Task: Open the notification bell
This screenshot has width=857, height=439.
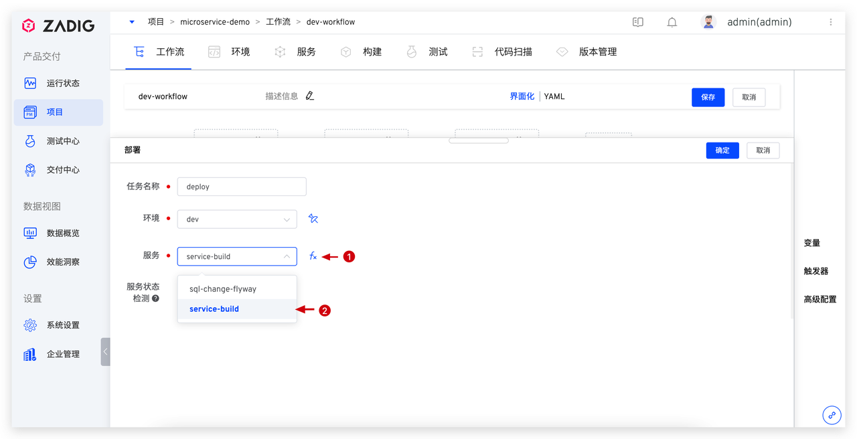Action: 672,22
